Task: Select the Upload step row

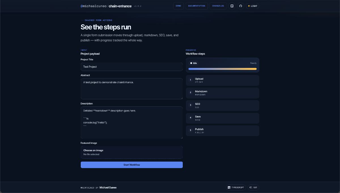Action: tap(222, 80)
